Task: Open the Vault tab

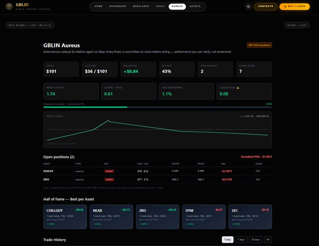Action: (x=160, y=6)
